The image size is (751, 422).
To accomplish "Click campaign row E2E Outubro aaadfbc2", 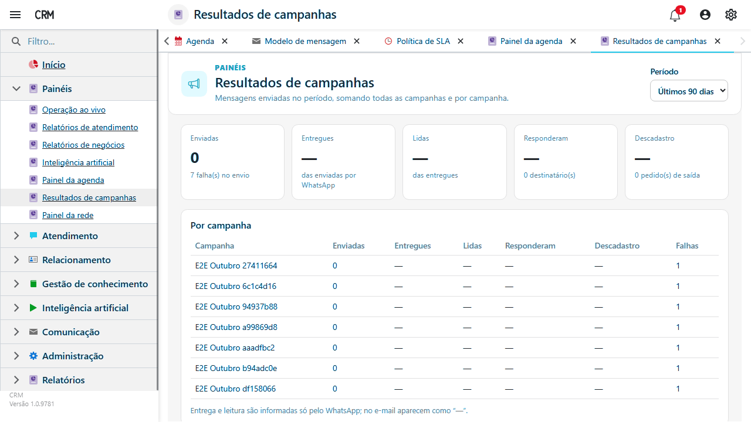I will [x=455, y=348].
